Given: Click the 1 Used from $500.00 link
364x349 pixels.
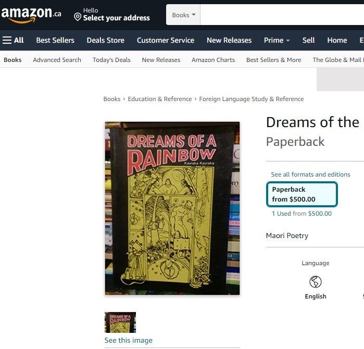Looking at the screenshot, I should (x=302, y=214).
